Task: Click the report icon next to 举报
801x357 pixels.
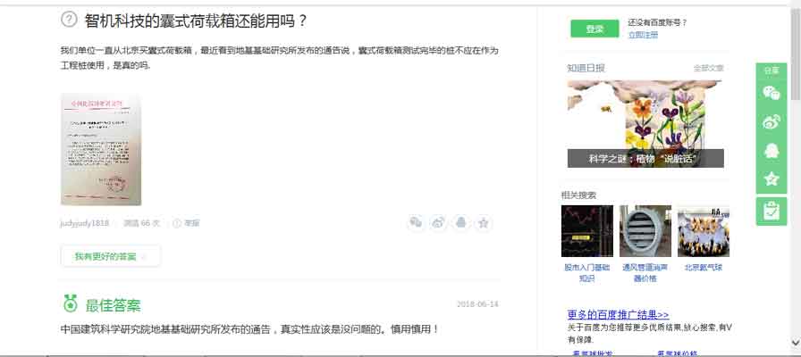Action: (x=177, y=223)
